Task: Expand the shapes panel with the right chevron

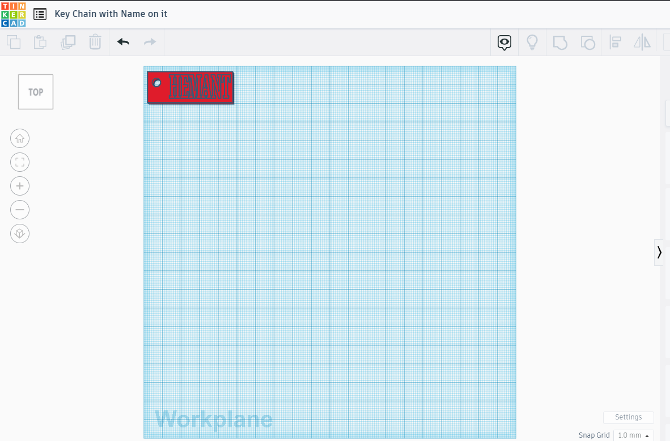Action: (x=659, y=252)
